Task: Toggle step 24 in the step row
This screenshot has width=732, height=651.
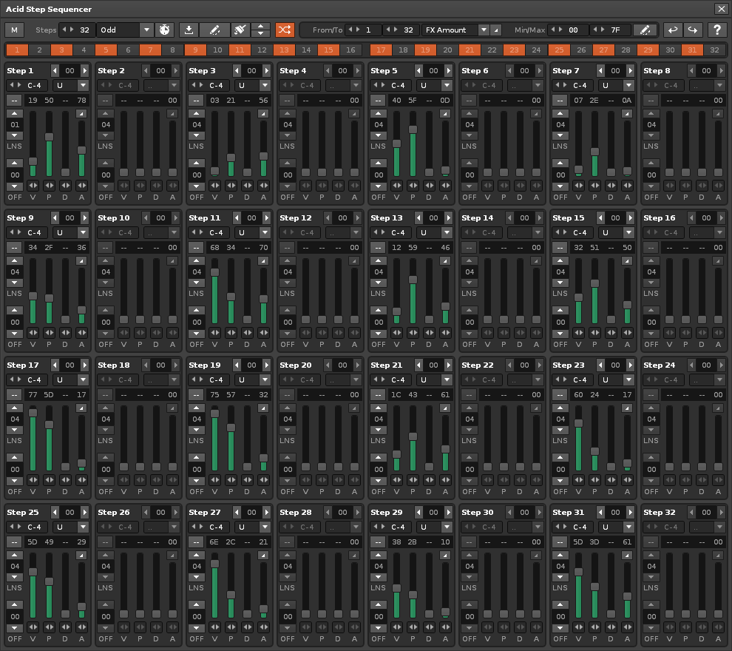Action: [536, 50]
